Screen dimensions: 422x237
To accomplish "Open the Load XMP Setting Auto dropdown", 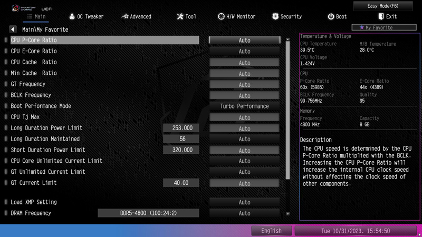I will pos(244,202).
